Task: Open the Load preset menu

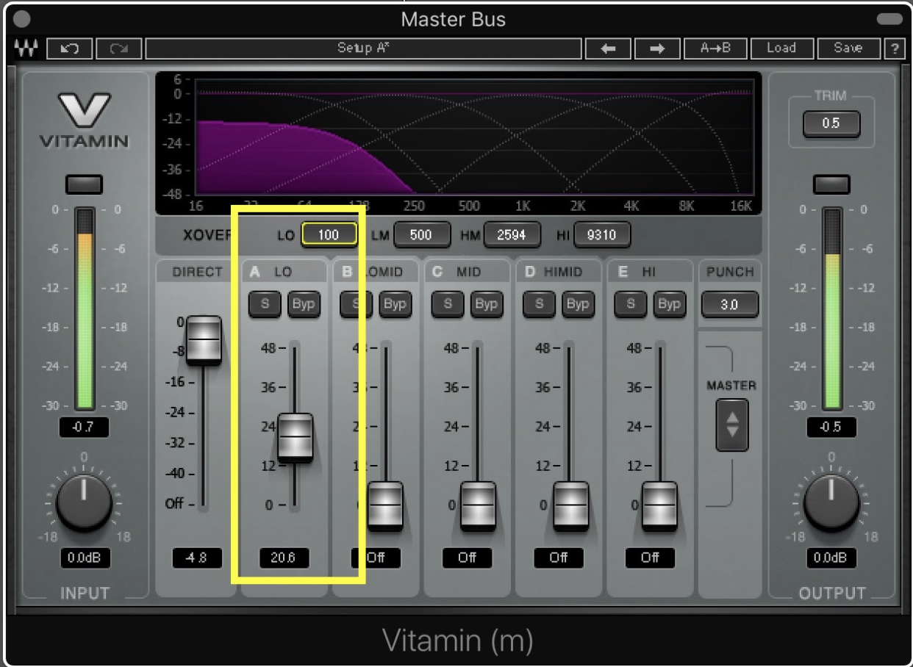Action: (781, 48)
